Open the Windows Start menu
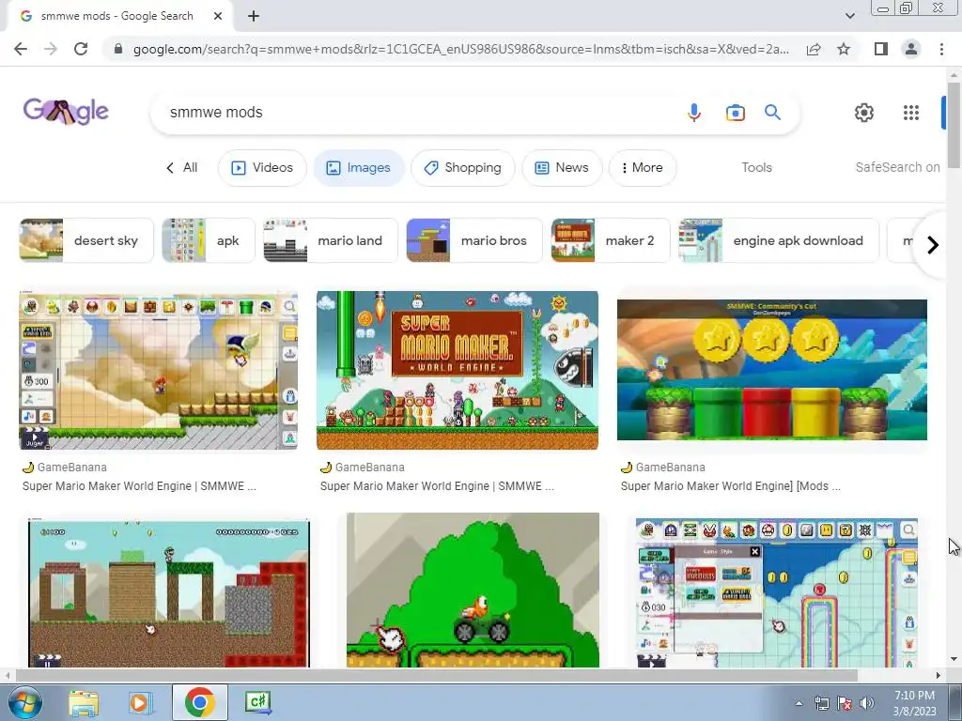This screenshot has height=721, width=962. [x=24, y=702]
